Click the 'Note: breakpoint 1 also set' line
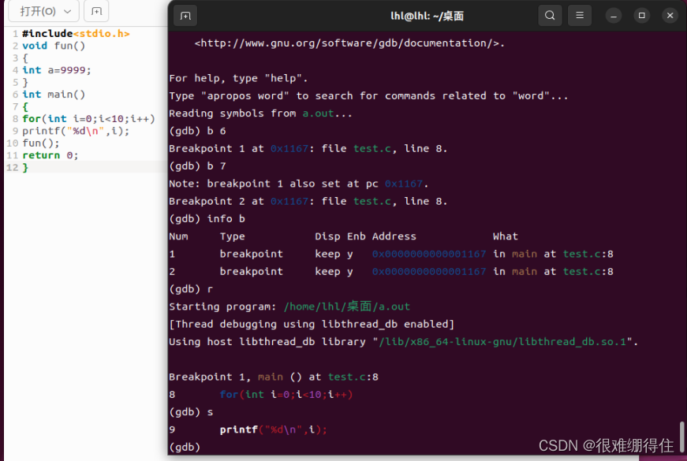 [299, 184]
